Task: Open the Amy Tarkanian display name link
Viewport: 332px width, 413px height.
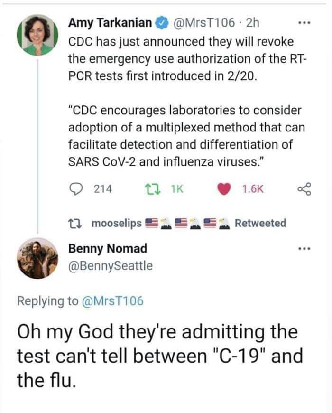Action: click(x=110, y=22)
